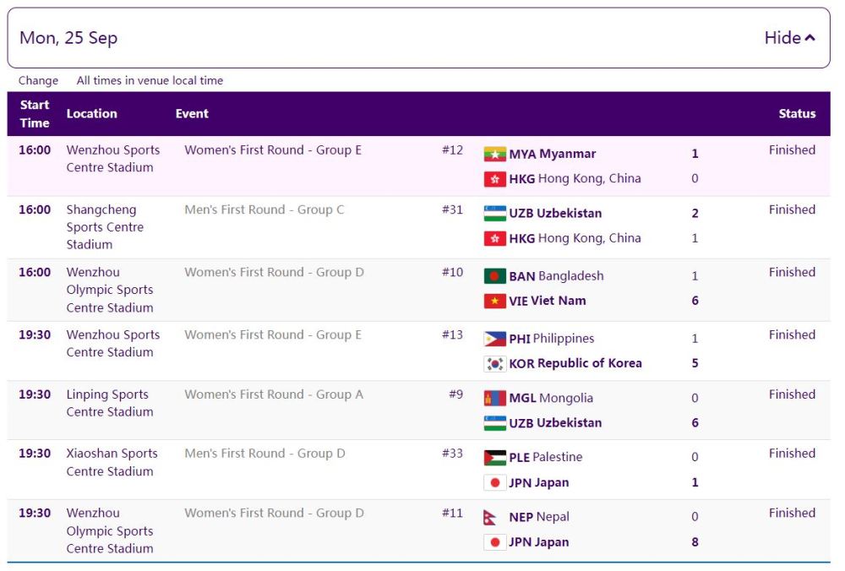
Task: Click Republic of Korea's score of 5
Action: pyautogui.click(x=695, y=363)
